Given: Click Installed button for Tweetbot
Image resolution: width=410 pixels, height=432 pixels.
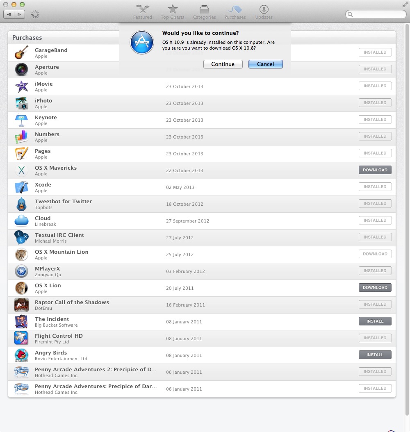Looking at the screenshot, I should click(x=375, y=203).
